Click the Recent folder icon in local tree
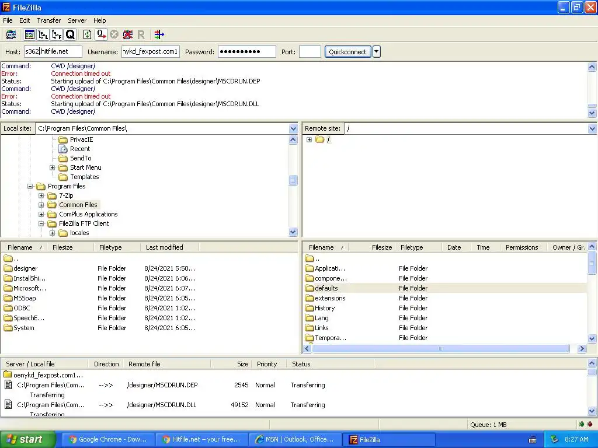The image size is (598, 448). tap(63, 149)
